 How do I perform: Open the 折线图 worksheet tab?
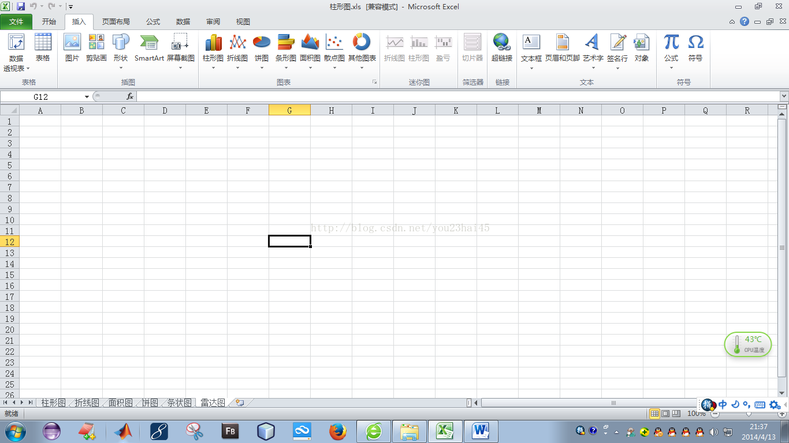(87, 403)
